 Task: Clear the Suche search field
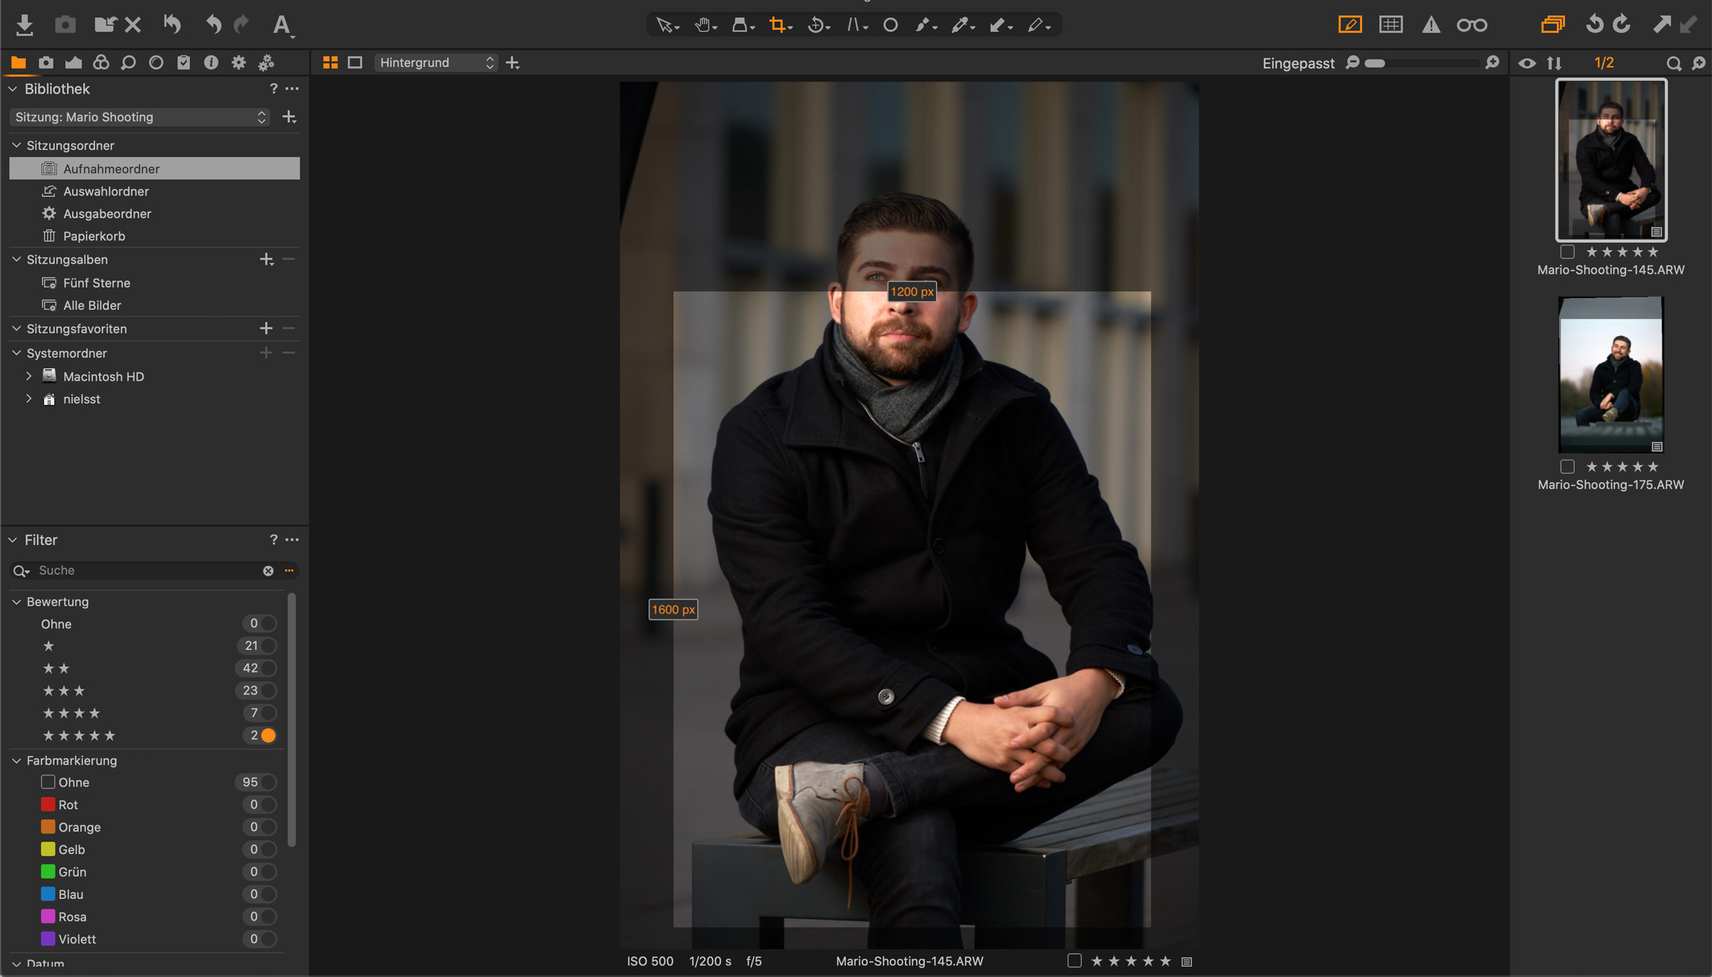coord(268,570)
